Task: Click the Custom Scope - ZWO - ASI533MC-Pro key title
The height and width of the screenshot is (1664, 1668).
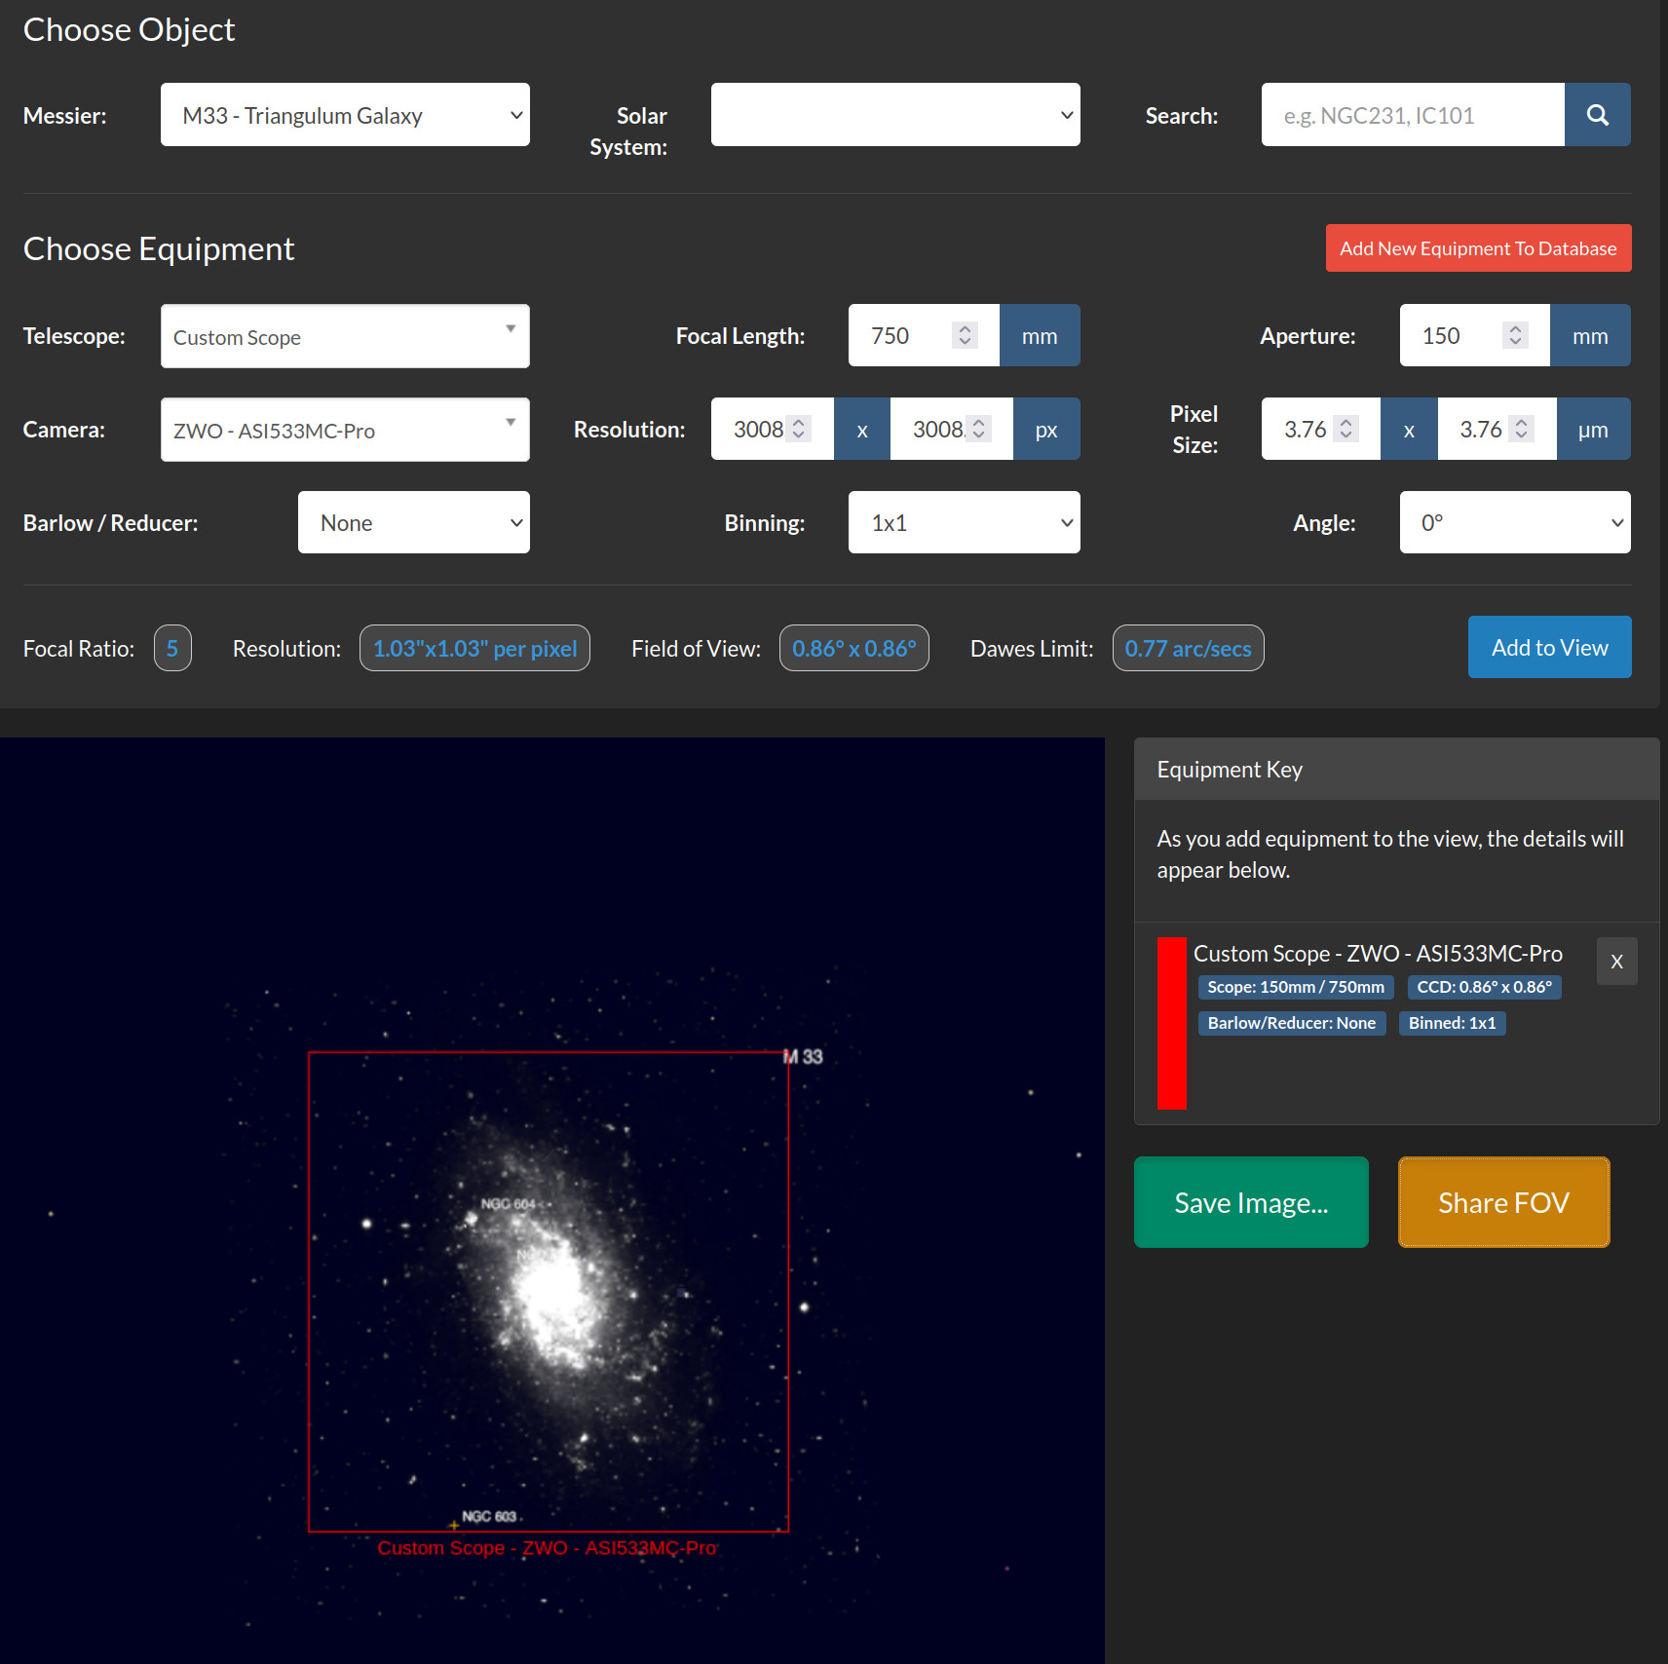Action: [1378, 953]
